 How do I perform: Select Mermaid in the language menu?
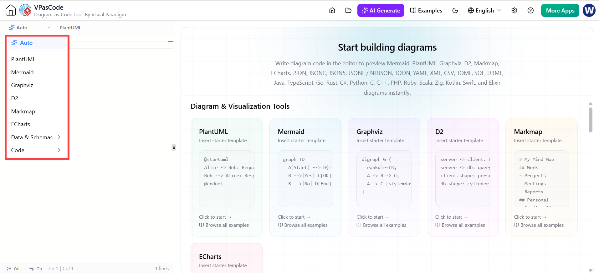37,72
